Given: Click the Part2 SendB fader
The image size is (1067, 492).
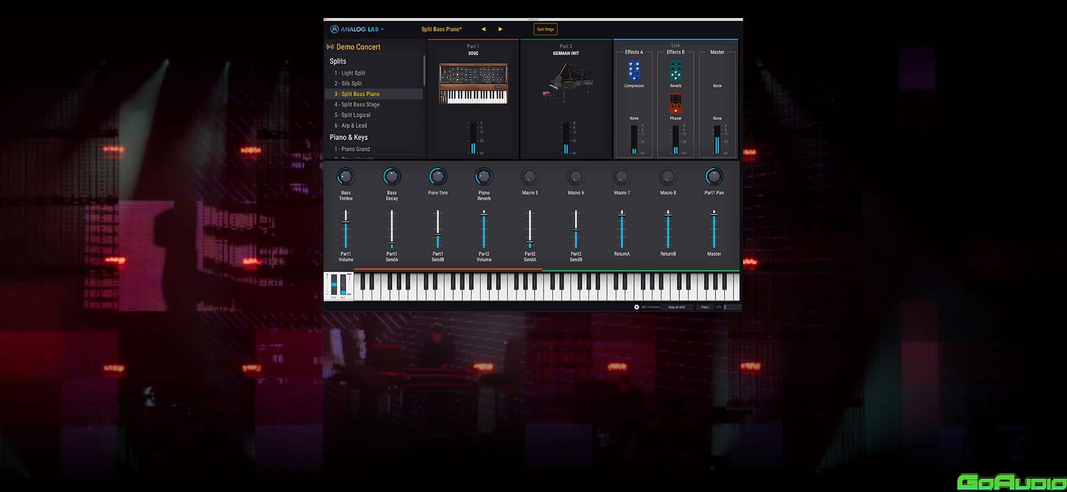Looking at the screenshot, I should [x=575, y=229].
